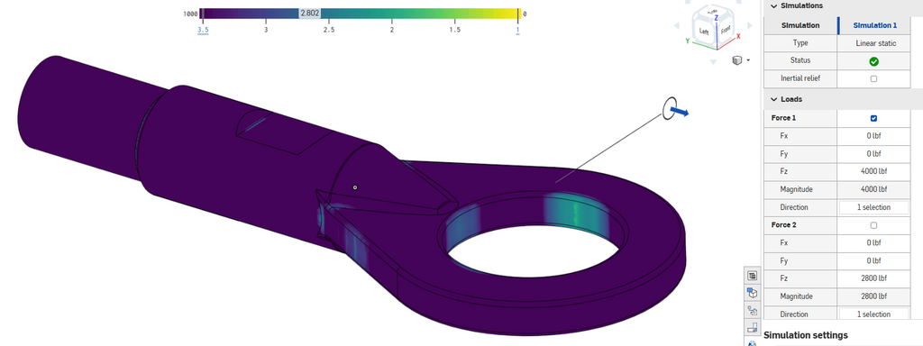Open the panel icon above the globe icon
The height and width of the screenshot is (346, 923).
tap(752, 327)
